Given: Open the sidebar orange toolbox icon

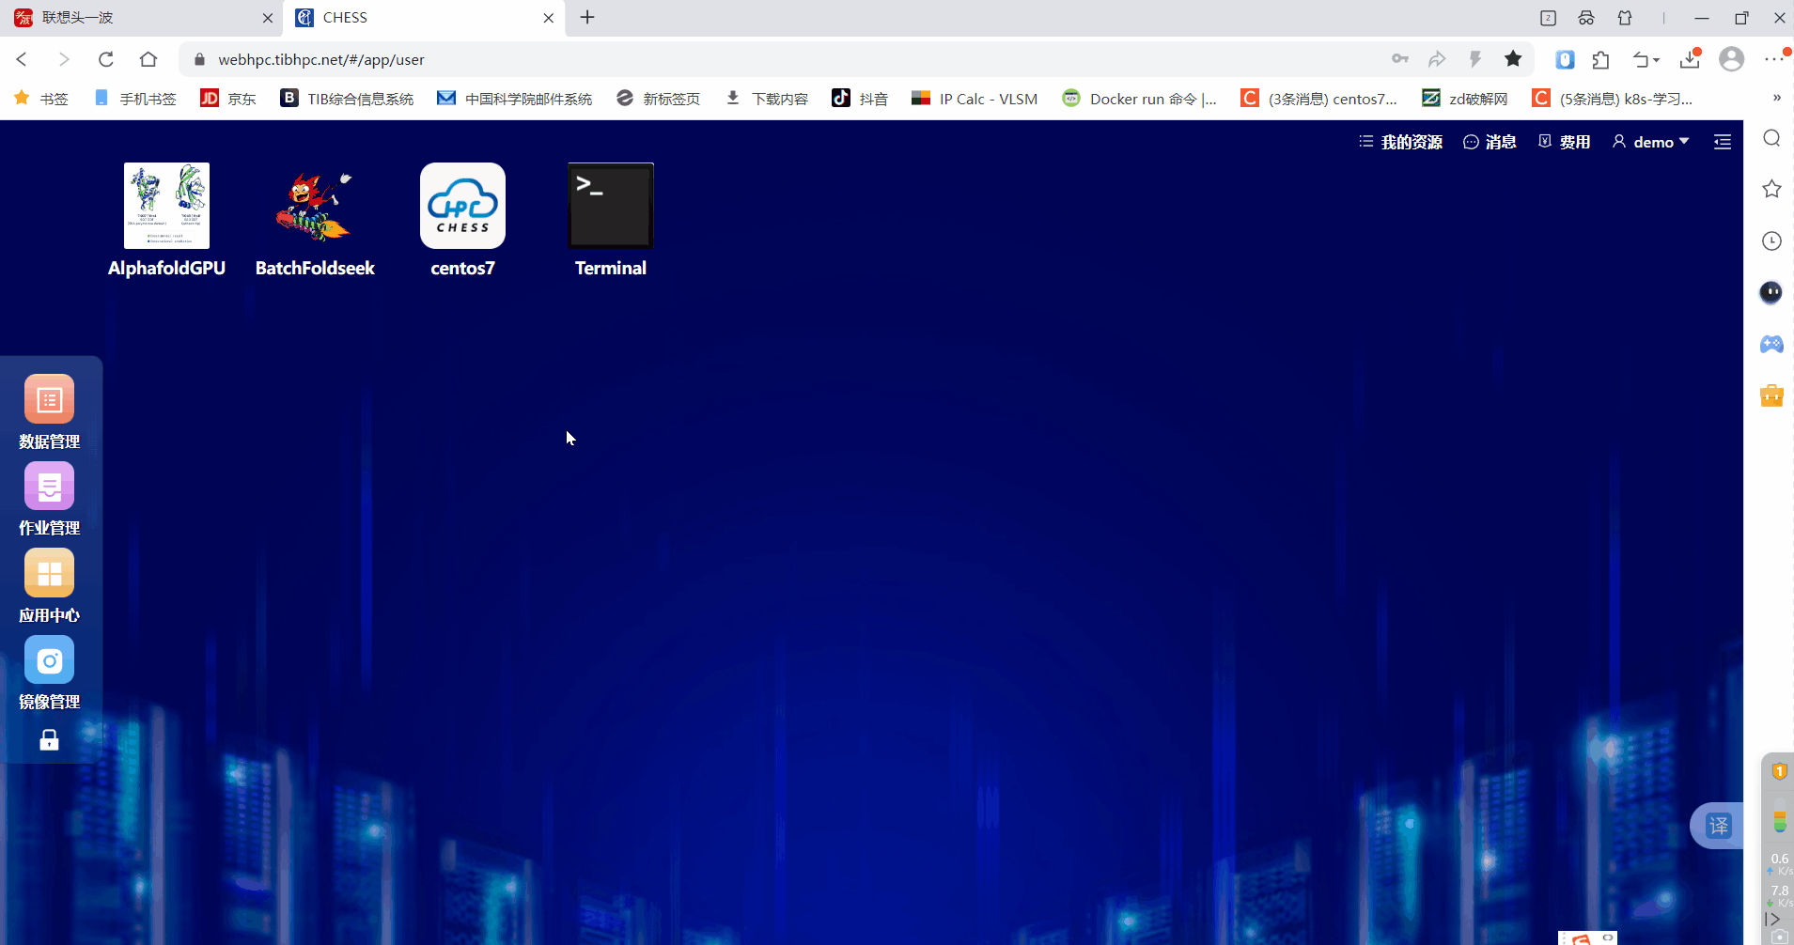Looking at the screenshot, I should coord(1771,395).
